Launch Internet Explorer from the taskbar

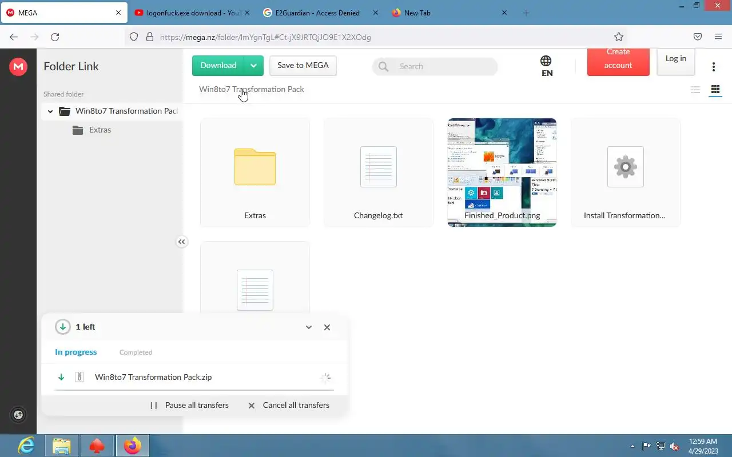[x=26, y=446]
